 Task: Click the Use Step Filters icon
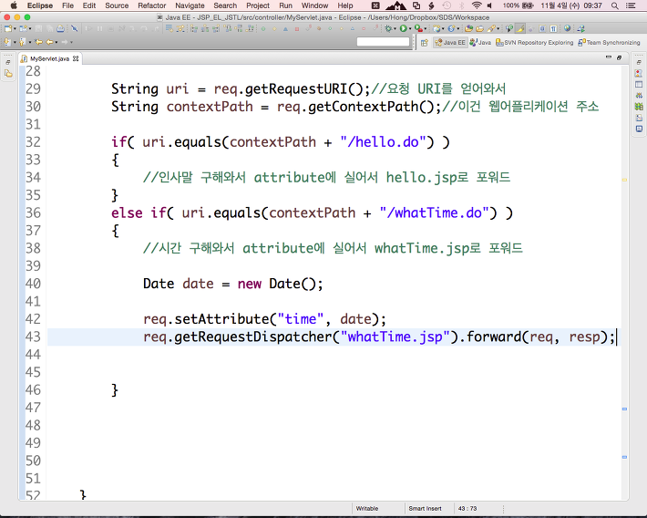coord(180,28)
